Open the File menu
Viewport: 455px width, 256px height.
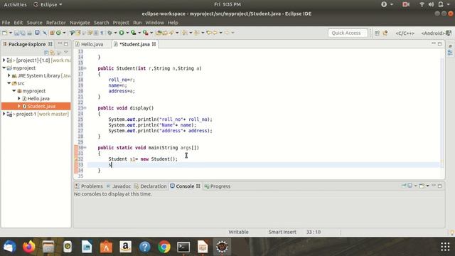6,22
